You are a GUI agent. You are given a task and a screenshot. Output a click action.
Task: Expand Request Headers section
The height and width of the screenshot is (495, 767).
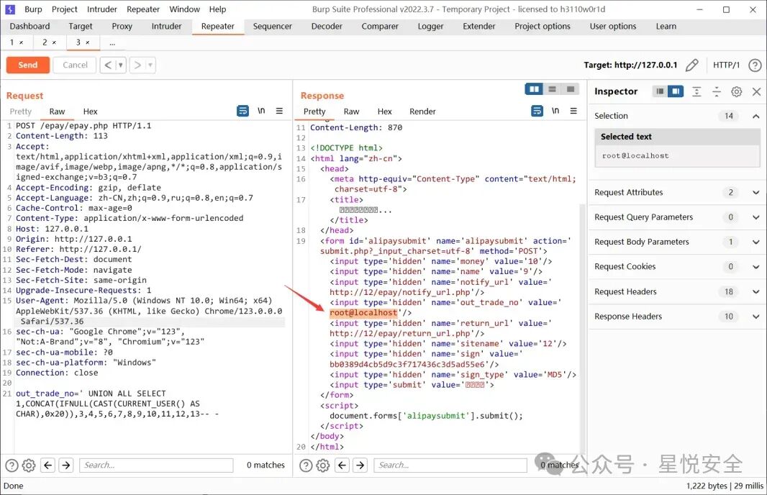755,292
